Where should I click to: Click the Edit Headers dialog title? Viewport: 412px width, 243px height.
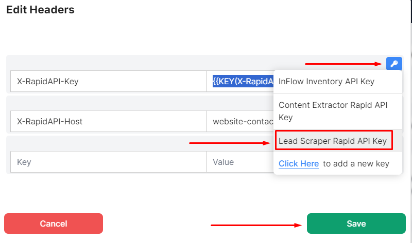40,10
